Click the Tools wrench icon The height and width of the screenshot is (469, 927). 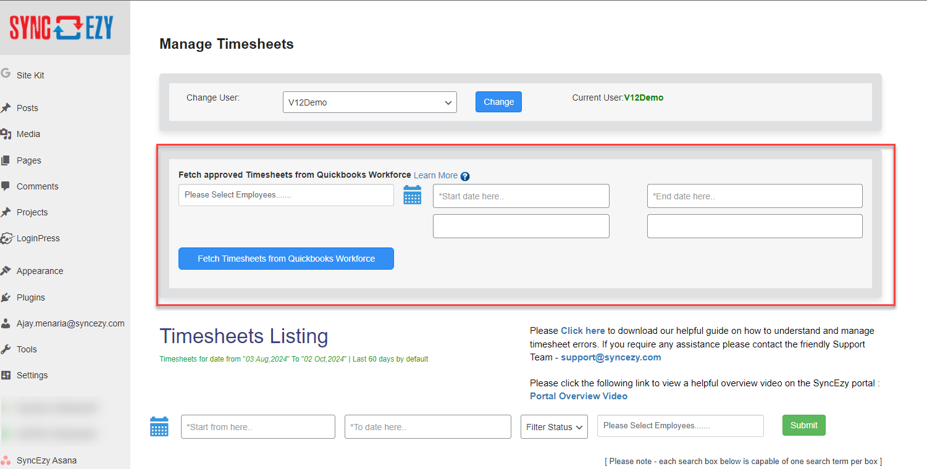(6, 349)
